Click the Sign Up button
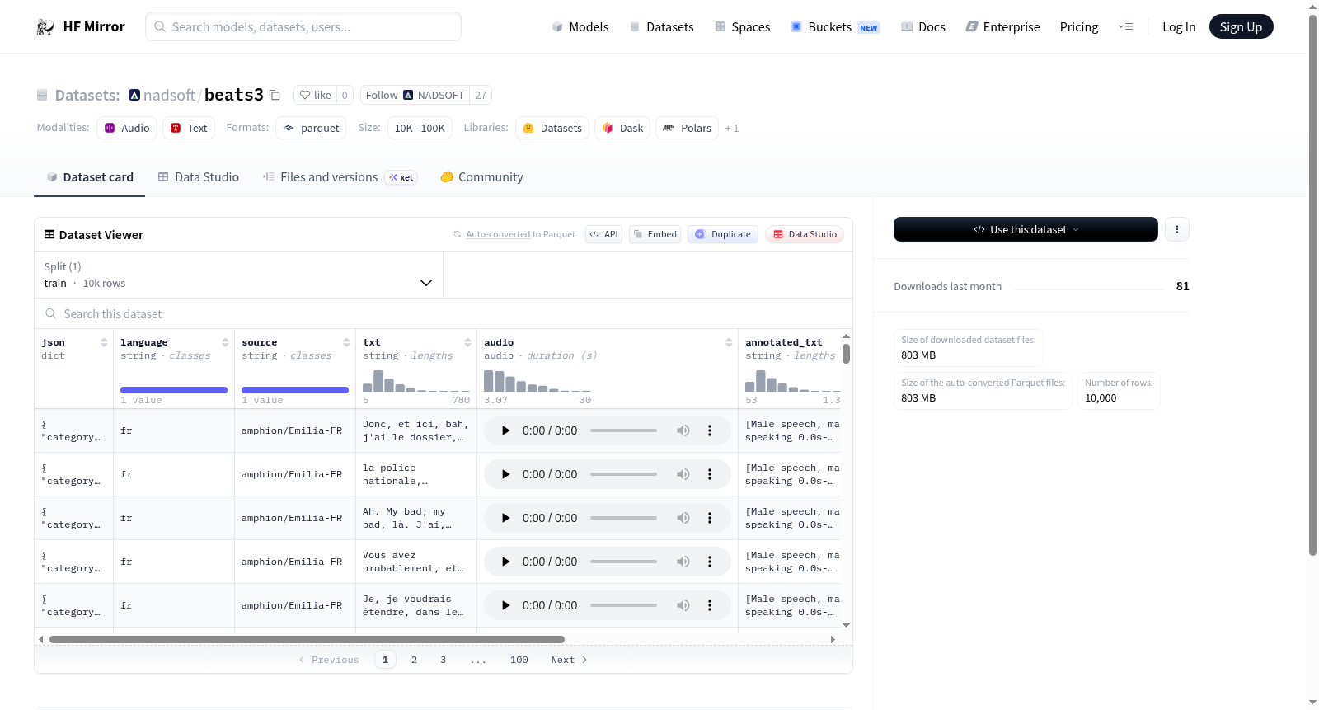The height and width of the screenshot is (710, 1319). click(x=1241, y=26)
